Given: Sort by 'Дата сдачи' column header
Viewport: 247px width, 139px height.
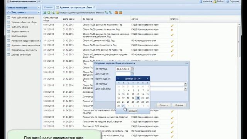Looking at the screenshot, I should [x=72, y=19].
